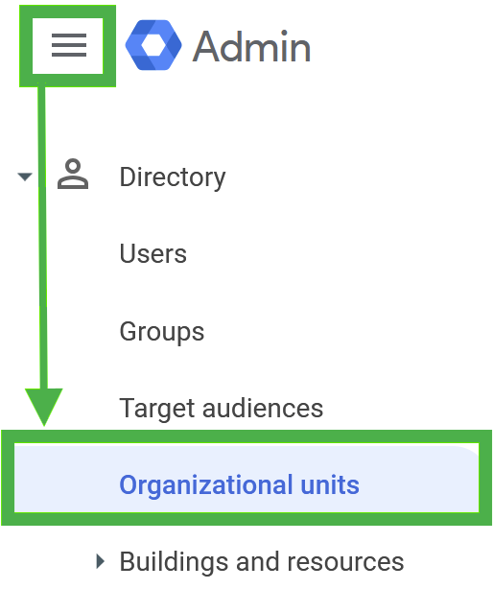
Task: Click the highlighted Organizational units row
Action: tap(246, 478)
